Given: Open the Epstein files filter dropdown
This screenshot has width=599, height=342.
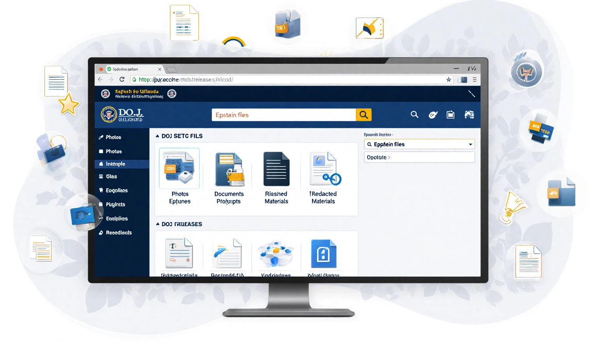Looking at the screenshot, I should 470,144.
